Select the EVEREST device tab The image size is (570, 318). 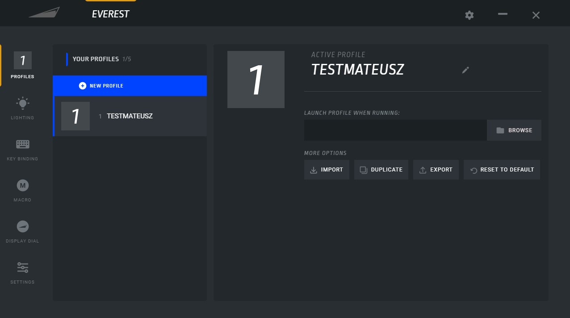[x=110, y=14]
